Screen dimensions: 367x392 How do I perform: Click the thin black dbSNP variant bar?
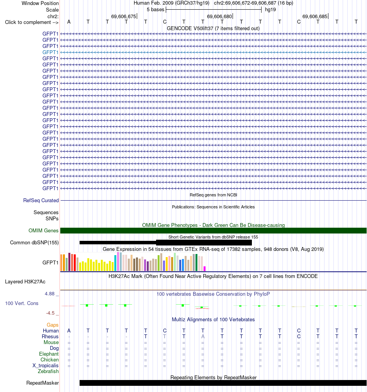tap(118, 242)
